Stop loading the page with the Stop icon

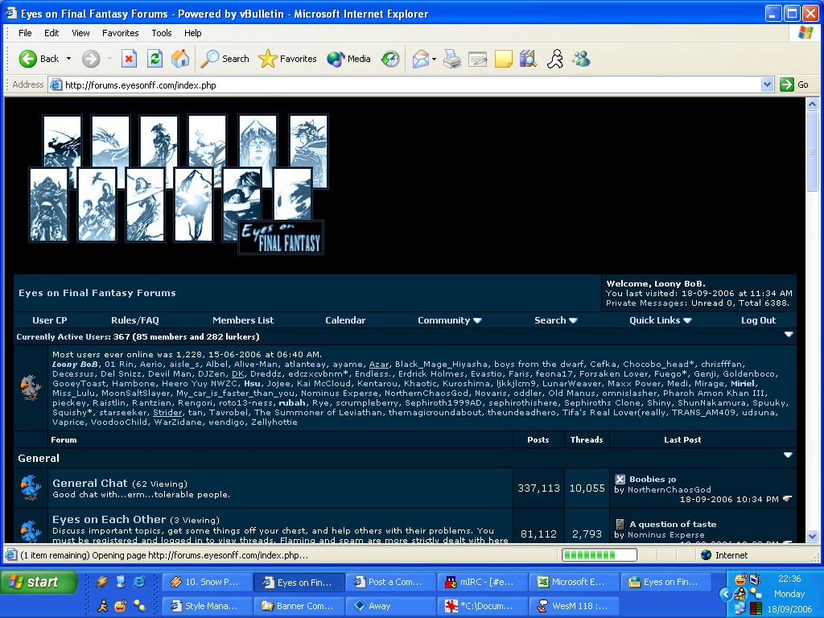(129, 58)
